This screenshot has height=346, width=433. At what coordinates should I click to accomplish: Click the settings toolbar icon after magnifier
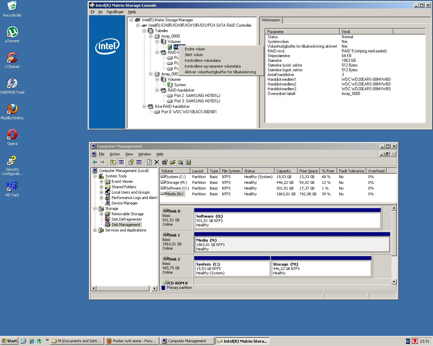188,162
